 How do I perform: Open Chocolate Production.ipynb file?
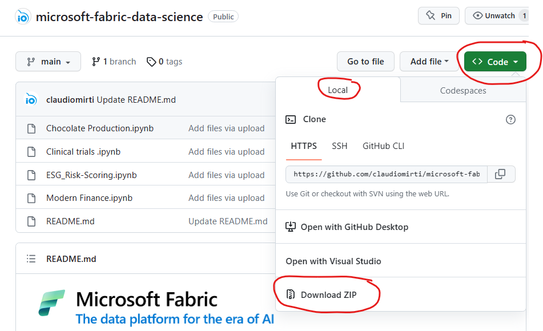point(100,128)
